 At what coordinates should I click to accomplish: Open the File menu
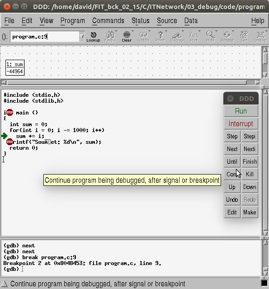pyautogui.click(x=9, y=21)
